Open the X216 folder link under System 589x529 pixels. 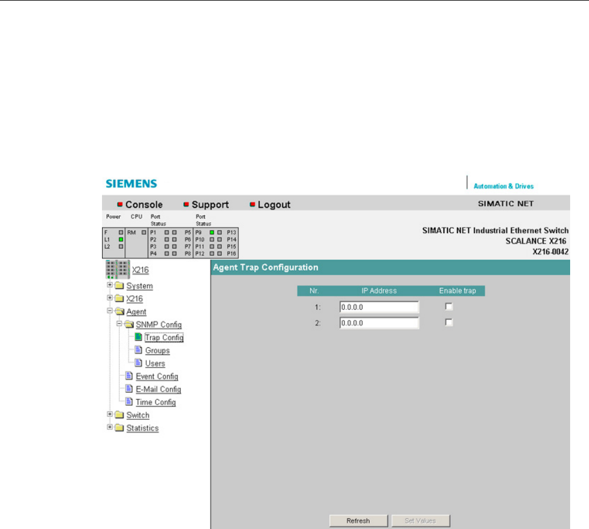(x=134, y=298)
